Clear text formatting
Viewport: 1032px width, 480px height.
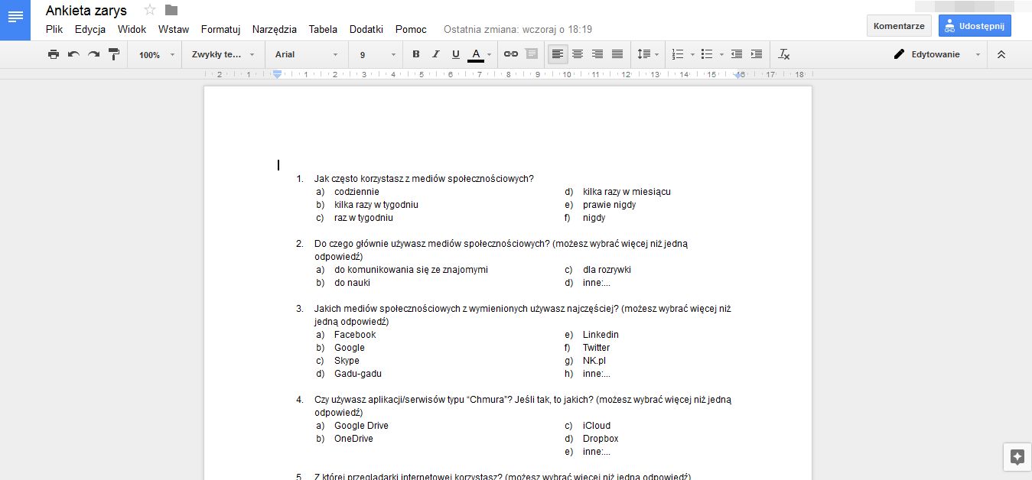(784, 54)
